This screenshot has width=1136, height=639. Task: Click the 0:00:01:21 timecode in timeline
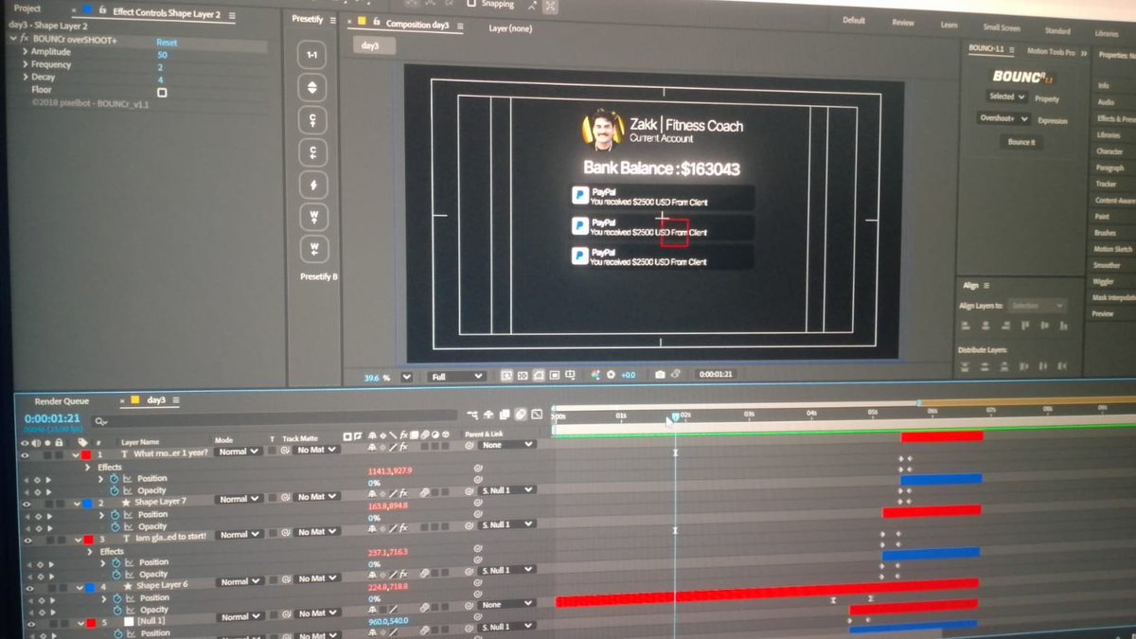pyautogui.click(x=52, y=417)
